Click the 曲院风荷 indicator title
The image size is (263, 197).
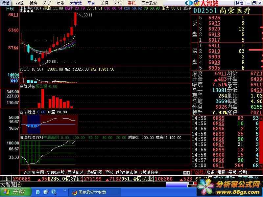pyautogui.click(x=28, y=86)
